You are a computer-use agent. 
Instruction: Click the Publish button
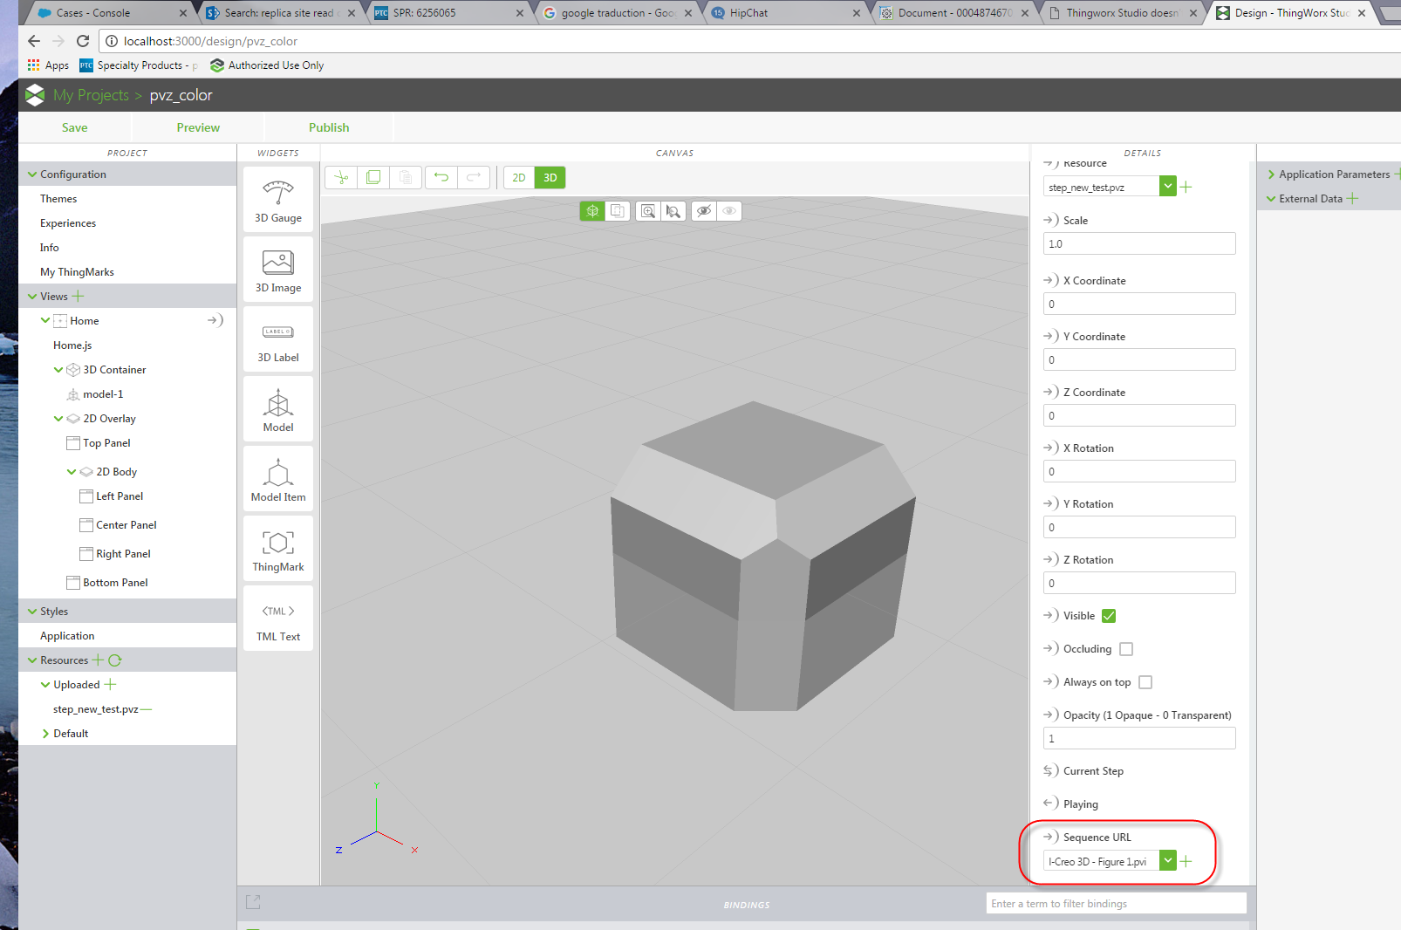[x=329, y=127]
